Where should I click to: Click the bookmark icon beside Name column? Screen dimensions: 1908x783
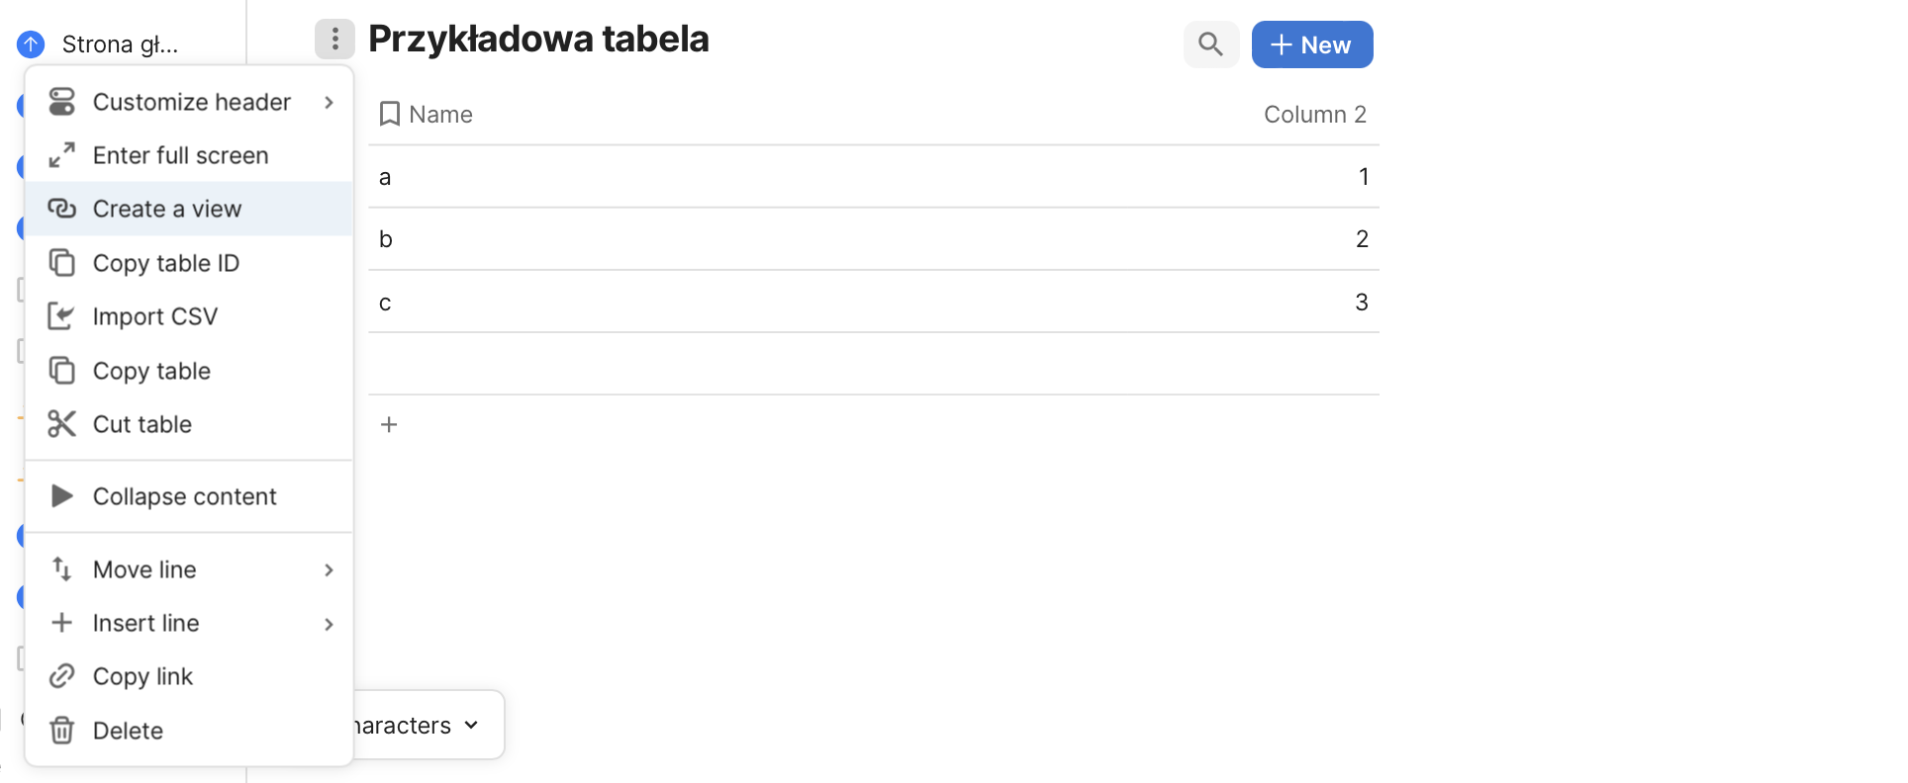[389, 115]
